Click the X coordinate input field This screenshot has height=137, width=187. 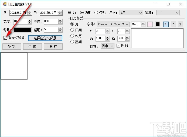(101, 31)
